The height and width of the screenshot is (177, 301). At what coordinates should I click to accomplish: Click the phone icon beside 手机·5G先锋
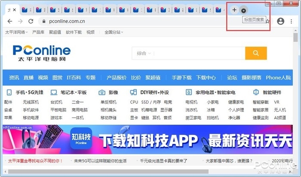pyautogui.click(x=9, y=92)
